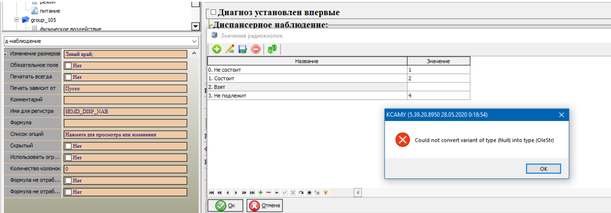The height and width of the screenshot is (213, 611).
Task: Select row '0. Не состоит'
Action: [x=339, y=69]
